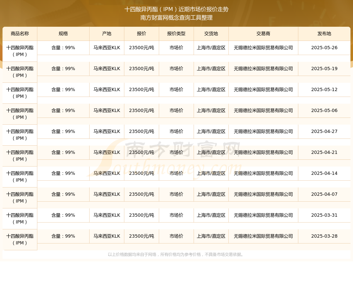This screenshot has width=353, height=304.
Task: Click 市场价 in the 2025-03-31 row
Action: point(176,215)
